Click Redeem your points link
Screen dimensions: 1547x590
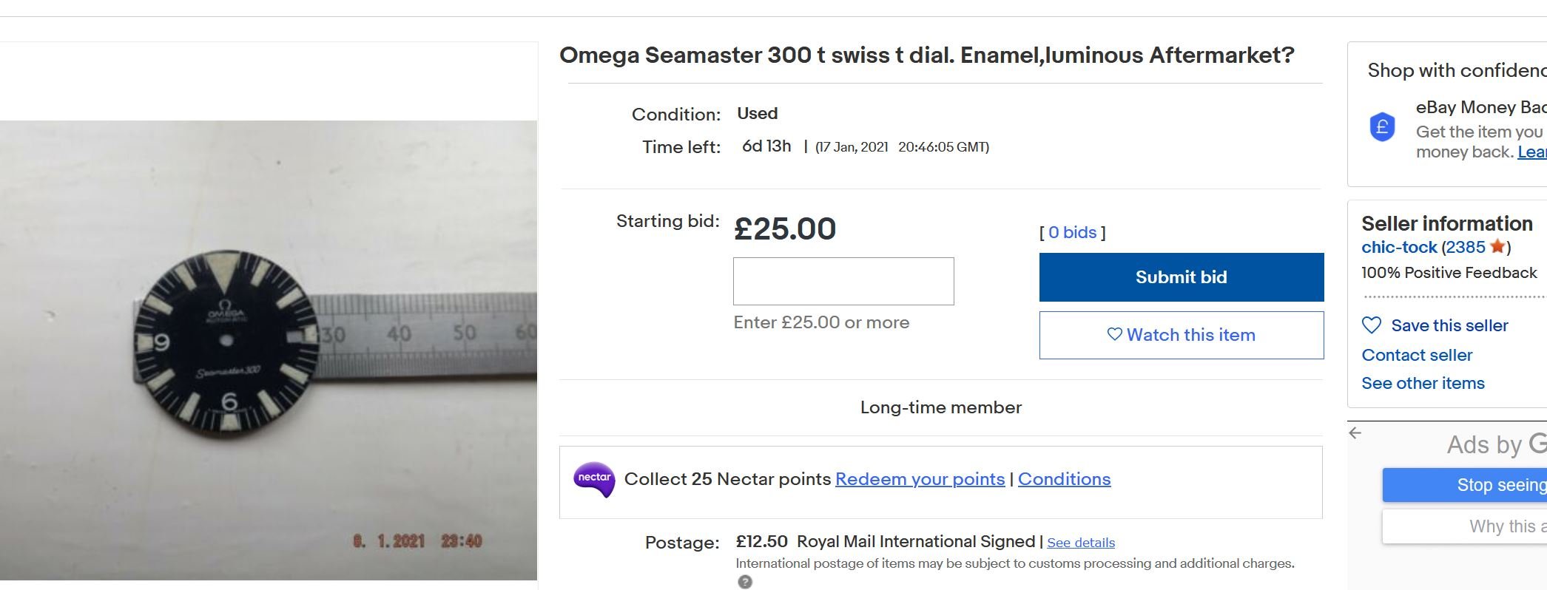point(920,479)
